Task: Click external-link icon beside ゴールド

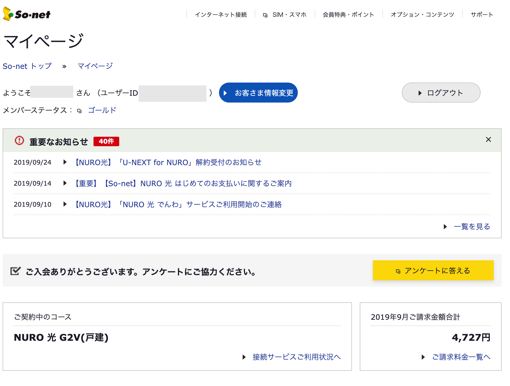Action: pyautogui.click(x=79, y=111)
